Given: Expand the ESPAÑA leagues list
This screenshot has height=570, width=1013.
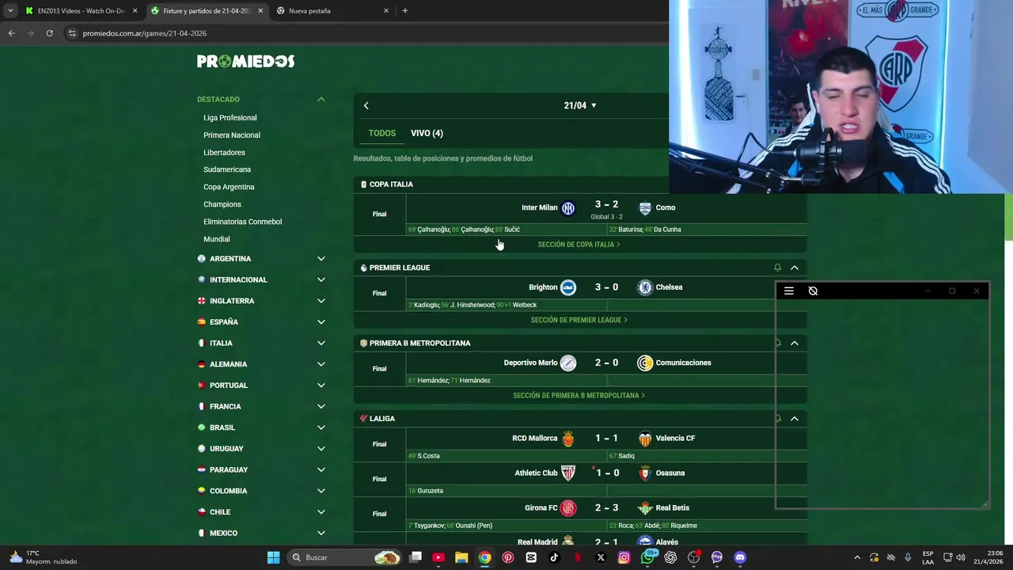Looking at the screenshot, I should click(x=321, y=322).
